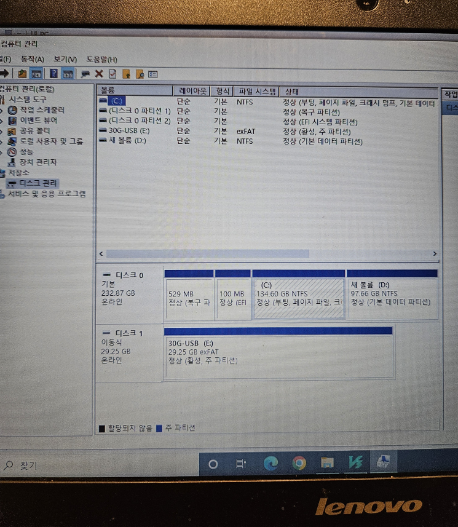Image resolution: width=458 pixels, height=527 pixels.
Task: Open the 보기(V) menu
Action: [65, 60]
